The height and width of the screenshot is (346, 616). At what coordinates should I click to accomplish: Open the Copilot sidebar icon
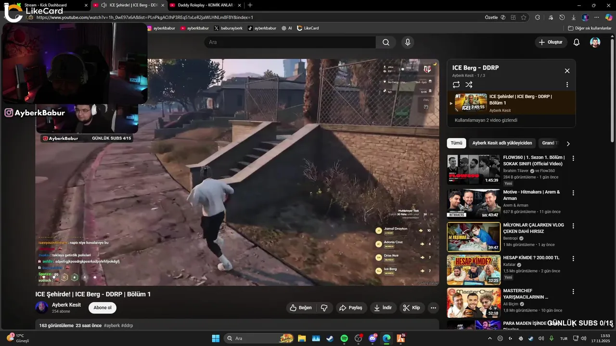[608, 17]
